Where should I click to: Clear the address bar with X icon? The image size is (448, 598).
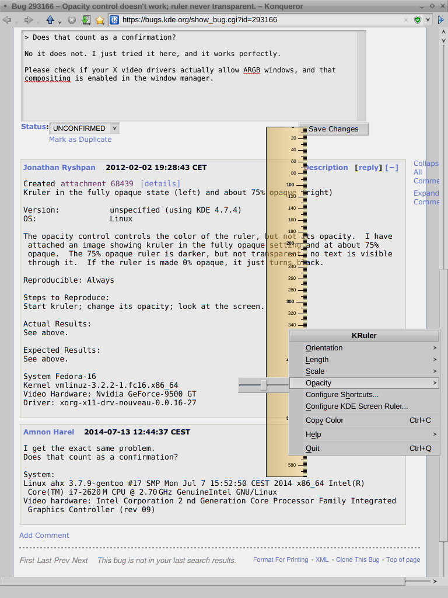(x=406, y=20)
